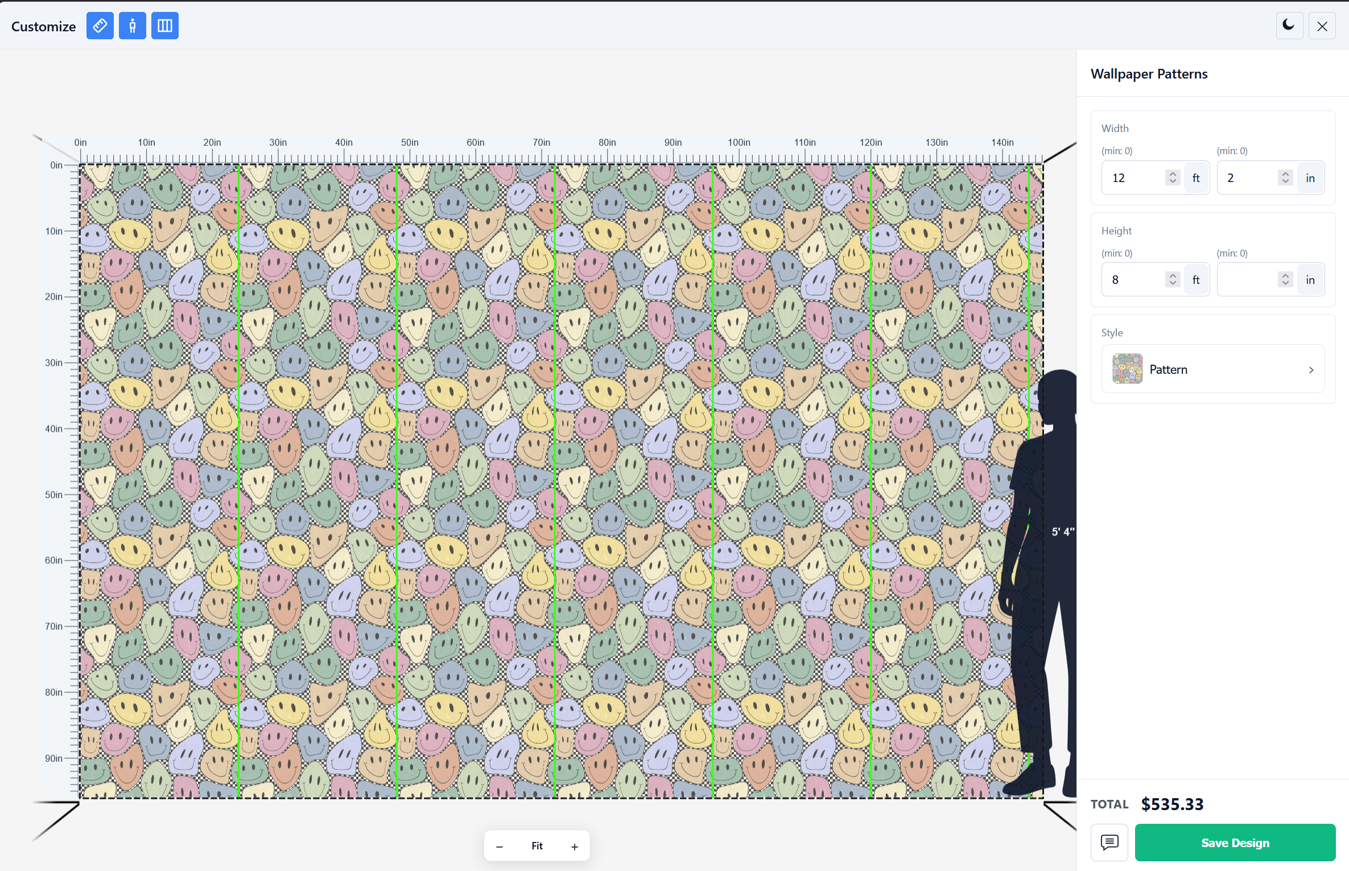Increase the width feet value

click(x=1173, y=174)
